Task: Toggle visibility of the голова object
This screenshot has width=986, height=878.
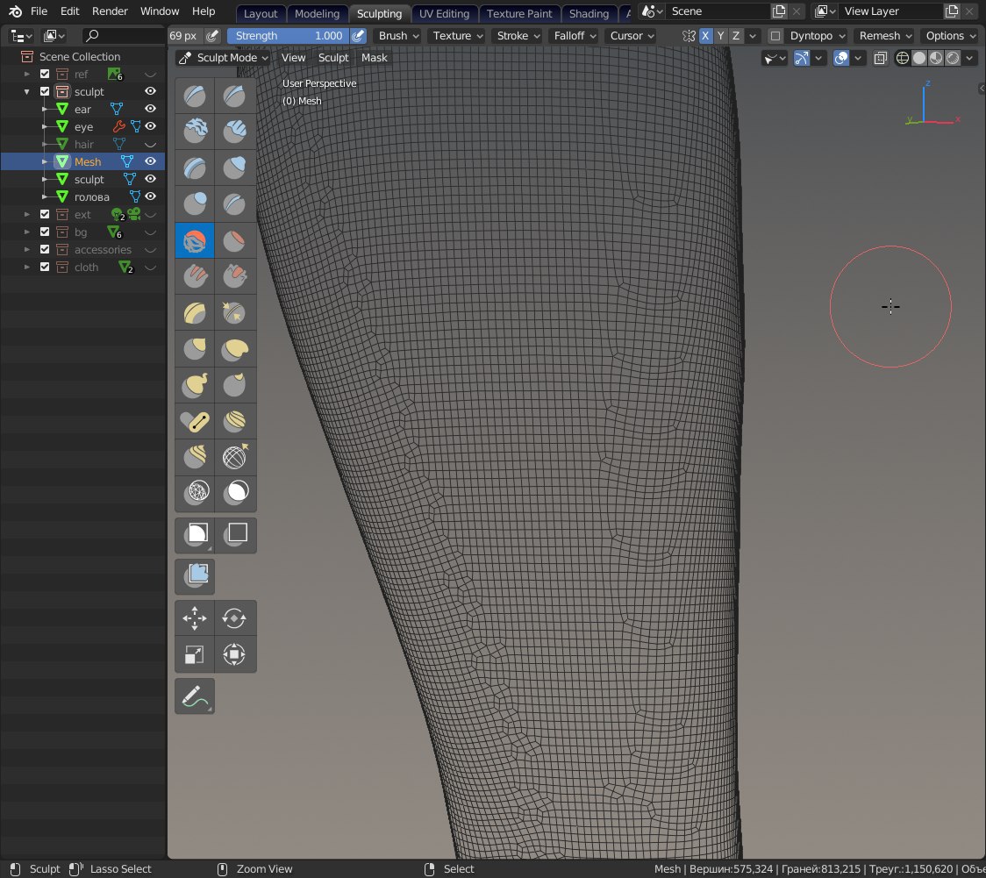Action: click(x=150, y=196)
